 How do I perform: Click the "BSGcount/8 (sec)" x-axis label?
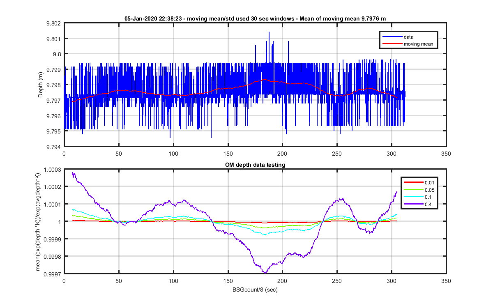coord(255,290)
